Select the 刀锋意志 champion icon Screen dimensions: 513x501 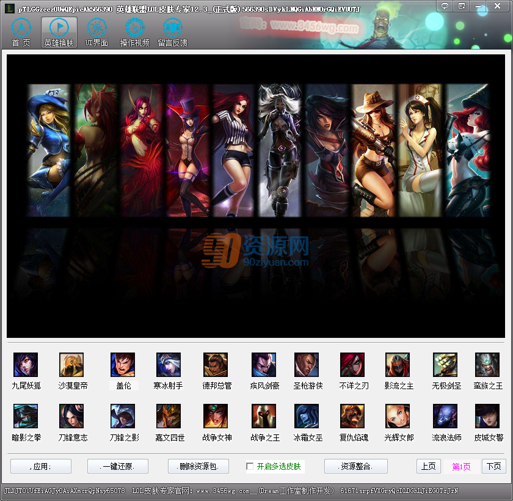pyautogui.click(x=71, y=416)
